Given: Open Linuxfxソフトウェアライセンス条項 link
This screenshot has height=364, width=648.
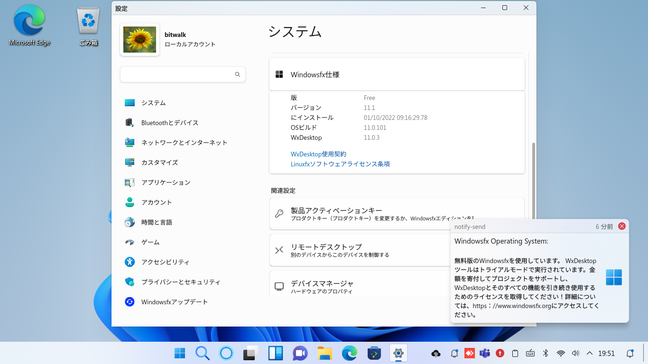Looking at the screenshot, I should (340, 164).
